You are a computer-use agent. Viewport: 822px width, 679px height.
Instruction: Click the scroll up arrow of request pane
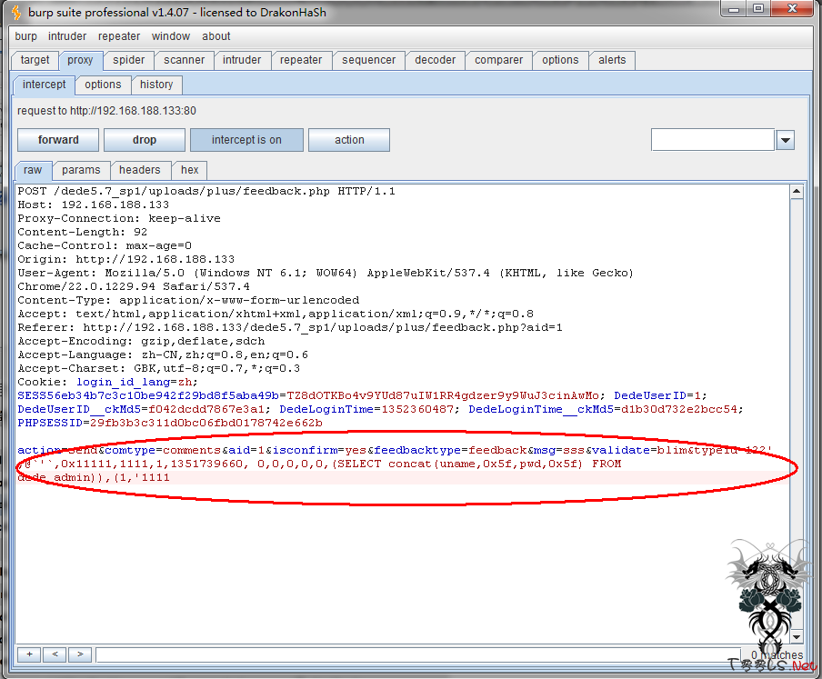[797, 192]
